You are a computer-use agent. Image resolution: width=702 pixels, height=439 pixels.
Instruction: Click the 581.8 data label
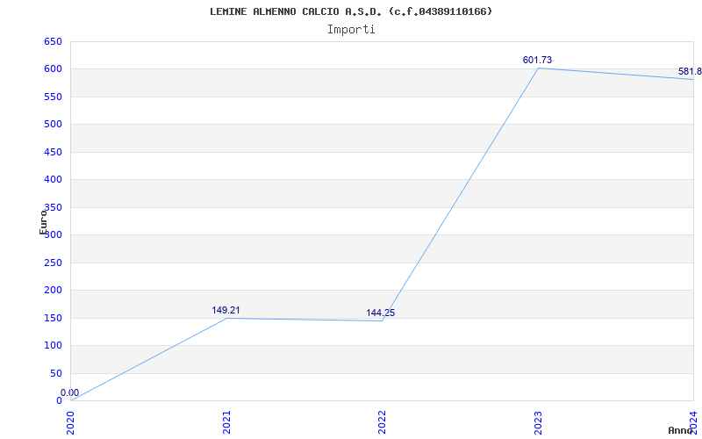(x=690, y=71)
